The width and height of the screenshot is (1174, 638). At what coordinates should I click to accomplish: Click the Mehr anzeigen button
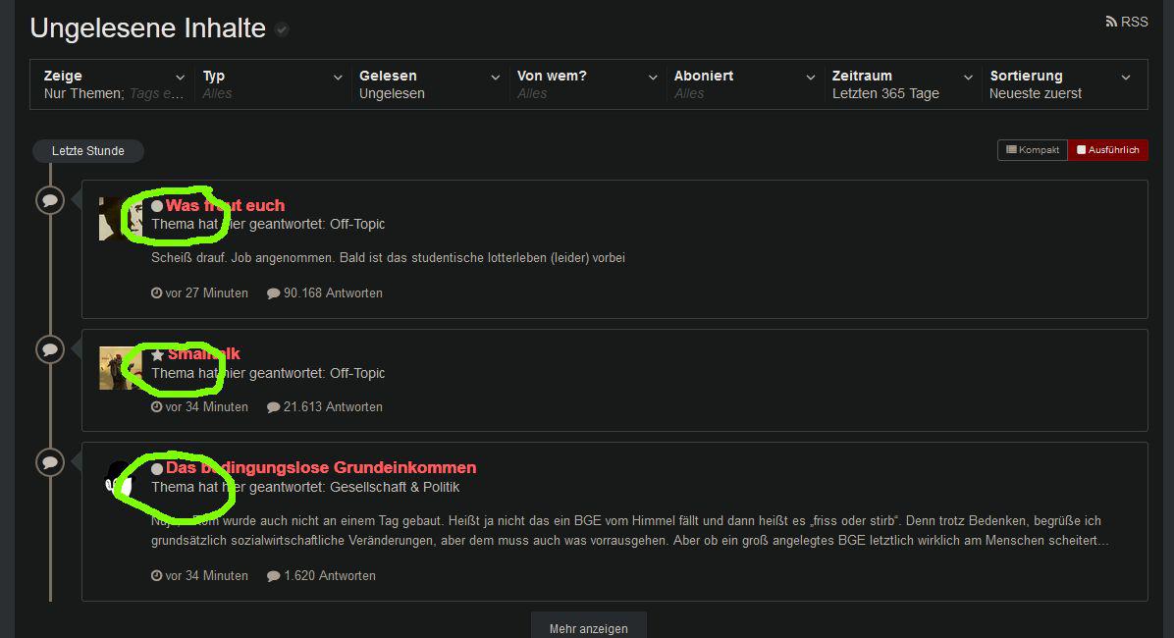point(589,627)
